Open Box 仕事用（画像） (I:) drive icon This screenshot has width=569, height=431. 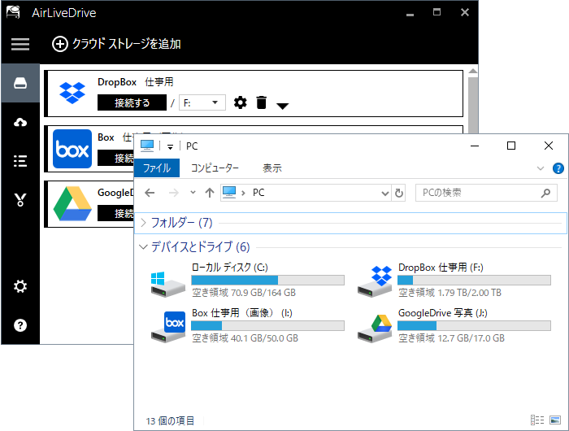[x=168, y=327]
